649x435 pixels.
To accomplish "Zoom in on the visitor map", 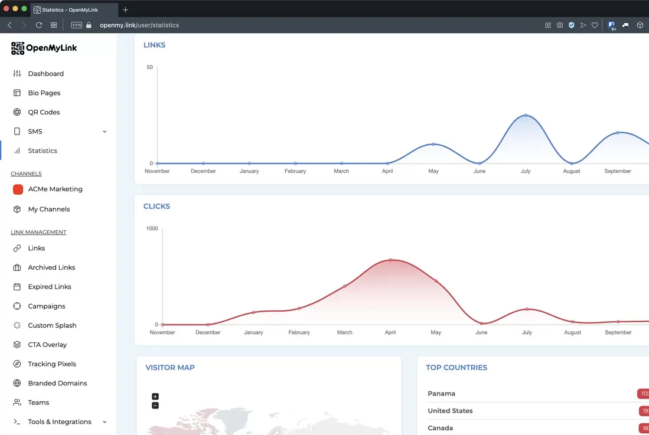I will click(155, 397).
